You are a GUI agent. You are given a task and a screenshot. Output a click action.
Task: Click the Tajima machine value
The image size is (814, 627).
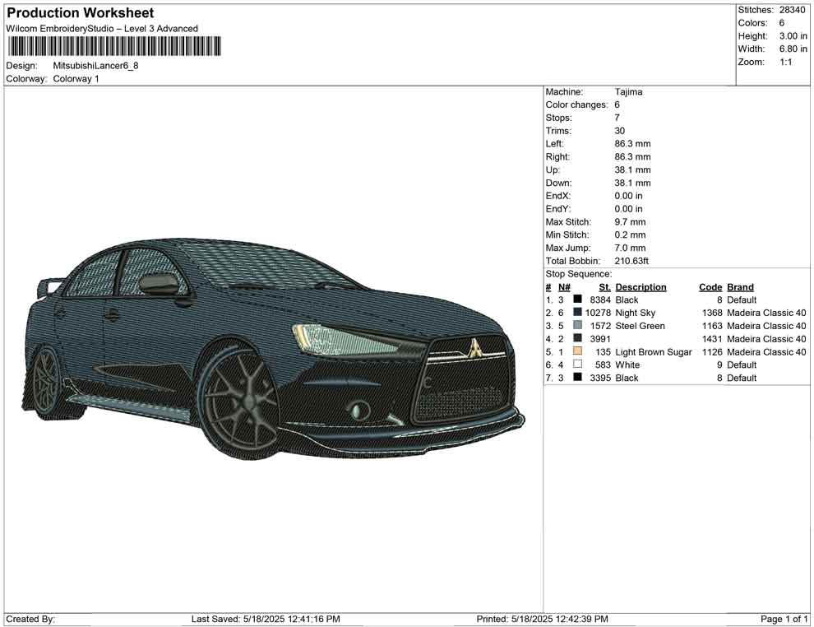click(628, 92)
